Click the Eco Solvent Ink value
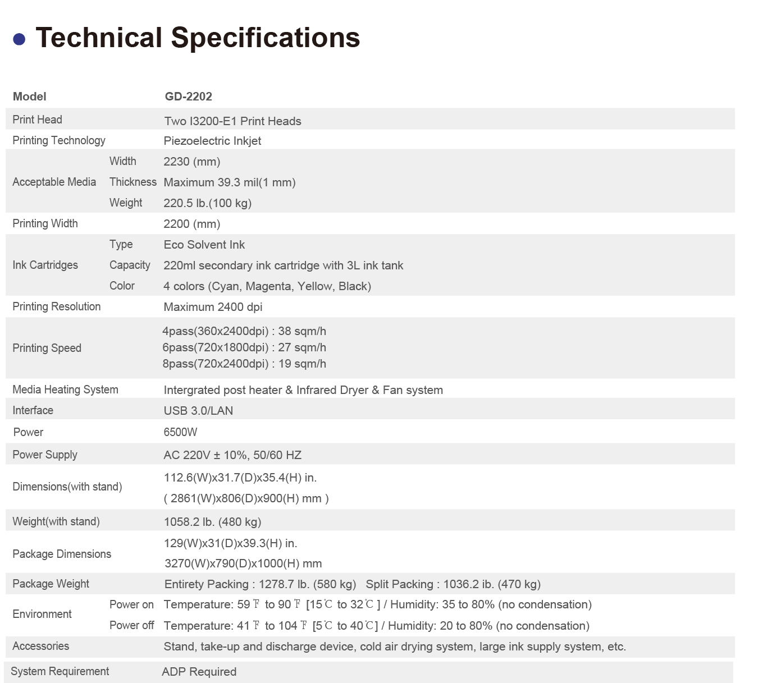 pos(204,245)
